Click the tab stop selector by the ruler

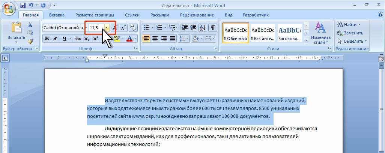(x=5, y=58)
